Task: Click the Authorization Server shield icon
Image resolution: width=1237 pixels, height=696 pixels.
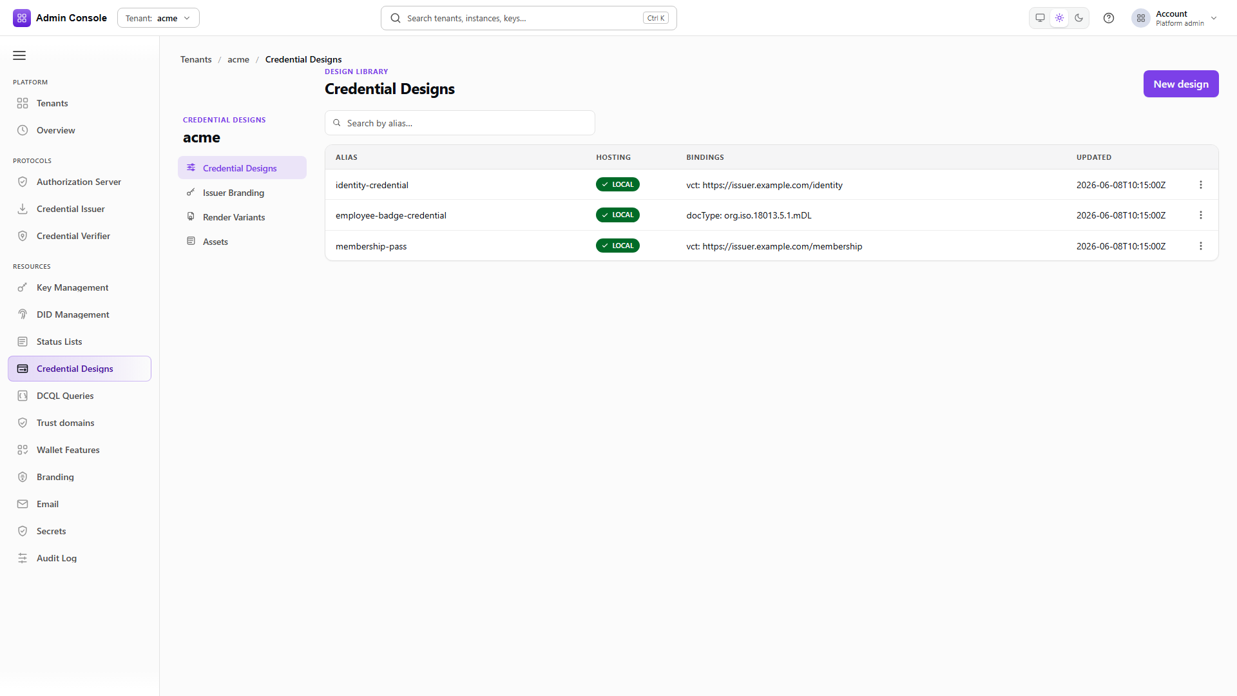Action: click(x=23, y=182)
